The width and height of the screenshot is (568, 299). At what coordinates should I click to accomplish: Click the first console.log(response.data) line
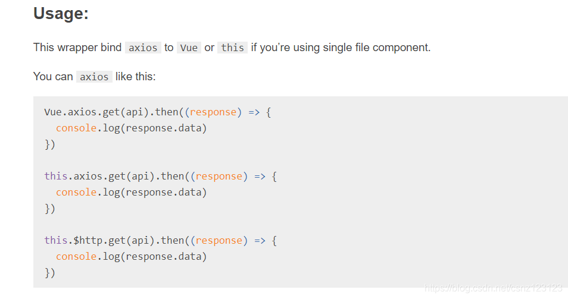[x=131, y=128]
